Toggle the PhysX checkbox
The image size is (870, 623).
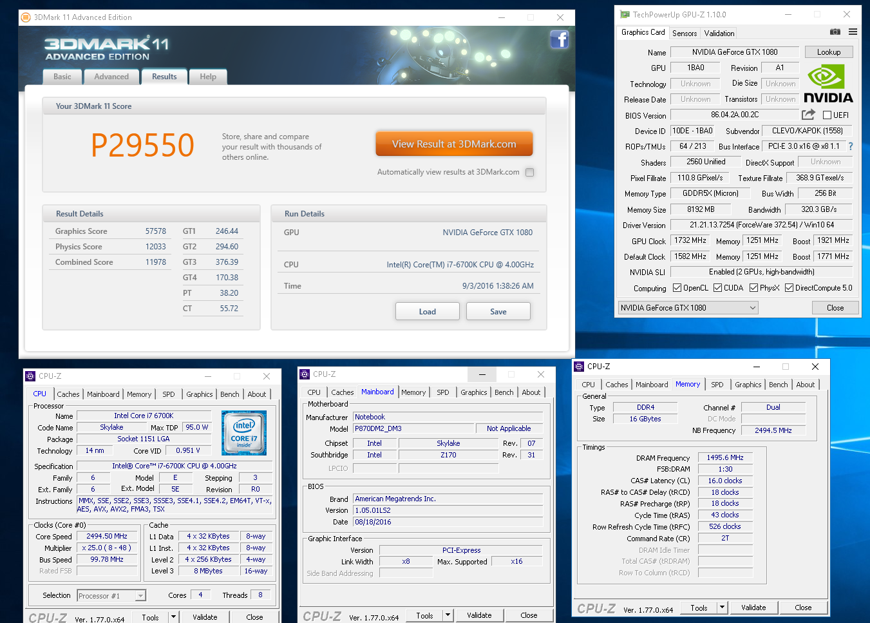pos(753,288)
